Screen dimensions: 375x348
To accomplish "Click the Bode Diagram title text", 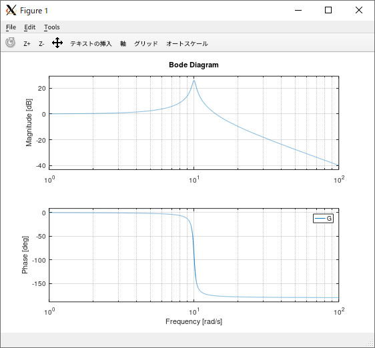I will [x=194, y=65].
